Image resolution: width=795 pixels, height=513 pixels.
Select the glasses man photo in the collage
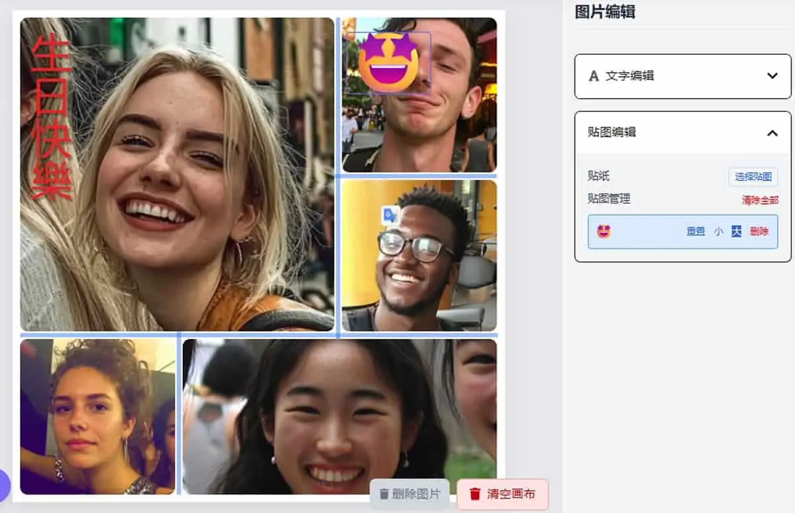[x=419, y=256]
